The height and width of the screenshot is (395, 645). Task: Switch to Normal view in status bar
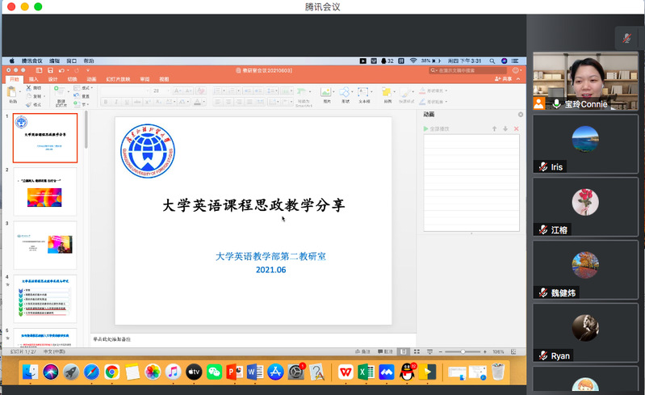[404, 352]
